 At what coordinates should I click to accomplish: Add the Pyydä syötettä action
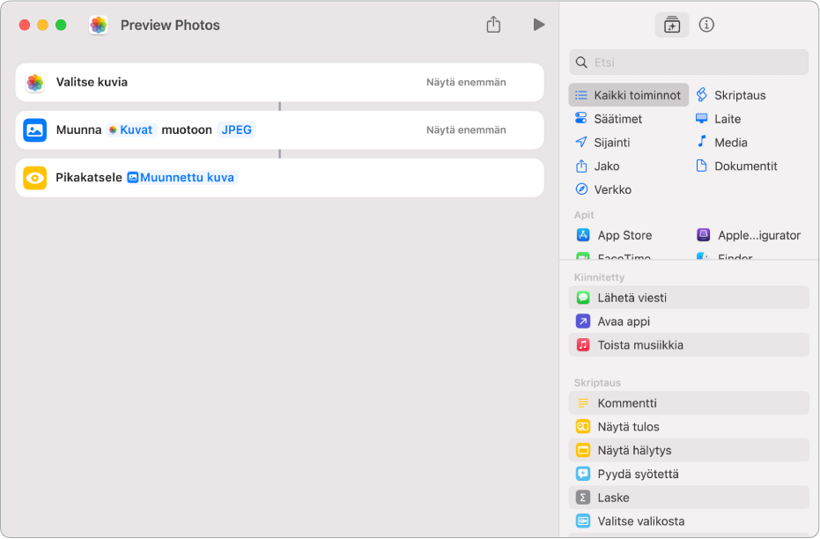(689, 474)
